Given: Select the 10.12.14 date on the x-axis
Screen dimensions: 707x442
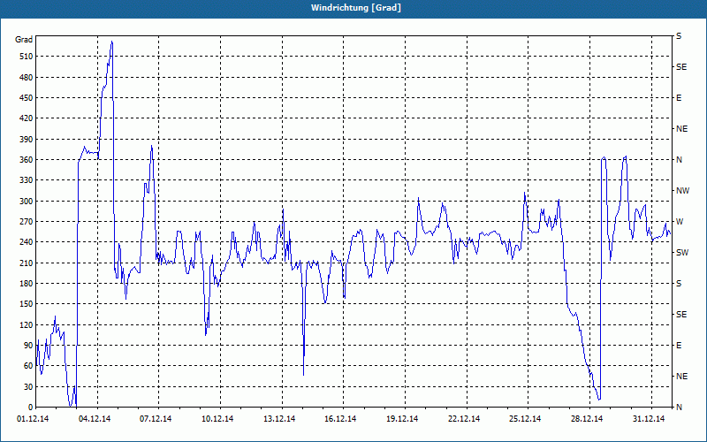Looking at the screenshot, I should (x=217, y=419).
